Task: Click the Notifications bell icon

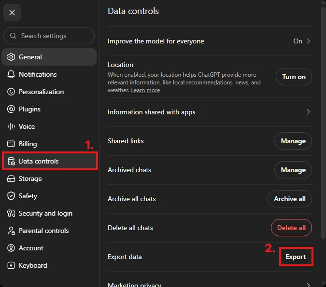Action: pos(11,74)
